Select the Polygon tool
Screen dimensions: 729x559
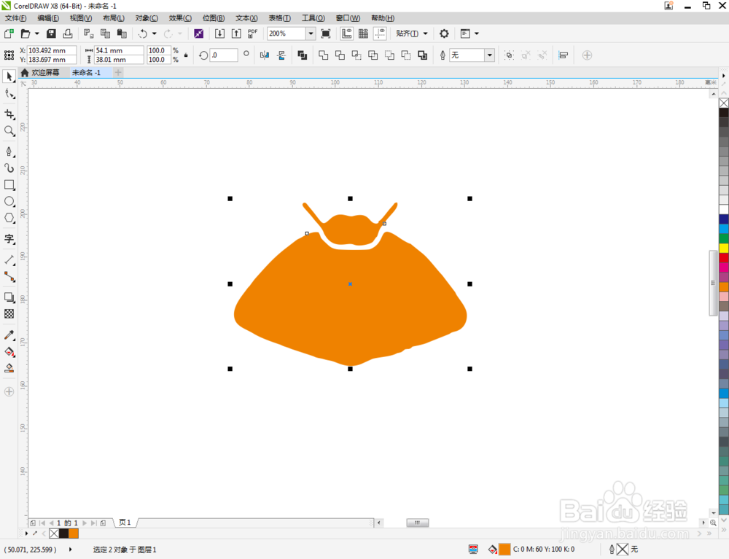point(9,218)
